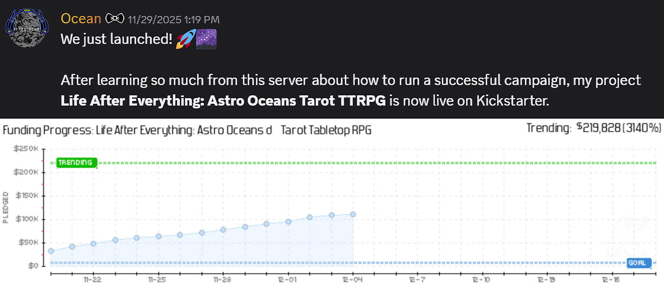Select the first pledge data point on the chart
The image size is (664, 285).
50,250
